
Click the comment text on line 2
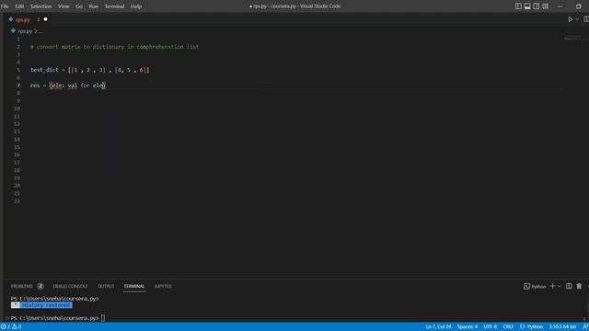pyautogui.click(x=114, y=47)
